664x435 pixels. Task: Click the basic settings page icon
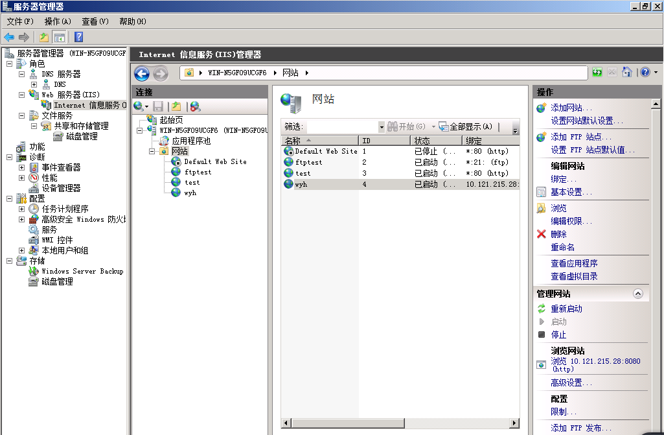coord(541,192)
